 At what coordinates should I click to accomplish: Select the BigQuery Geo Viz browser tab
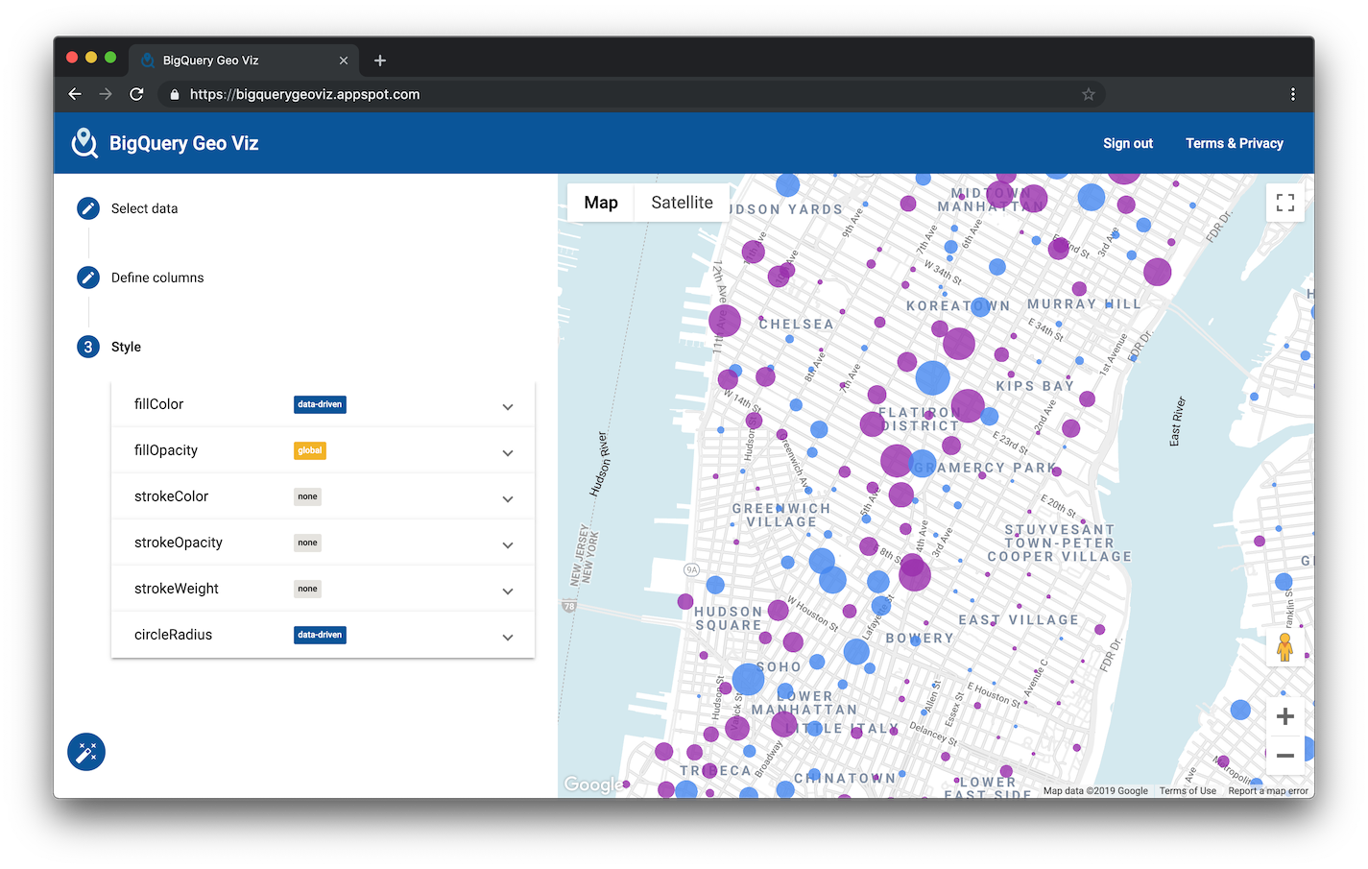[x=244, y=60]
